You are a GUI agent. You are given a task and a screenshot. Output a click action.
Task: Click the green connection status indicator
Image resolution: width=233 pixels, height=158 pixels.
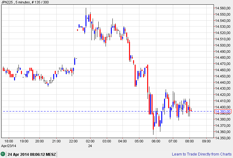(3, 154)
